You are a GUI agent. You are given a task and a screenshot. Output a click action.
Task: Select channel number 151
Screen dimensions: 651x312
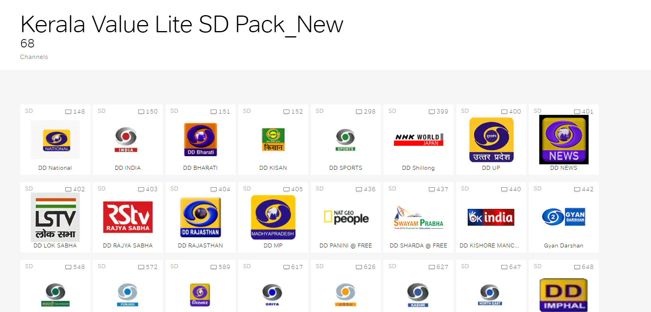tap(224, 112)
